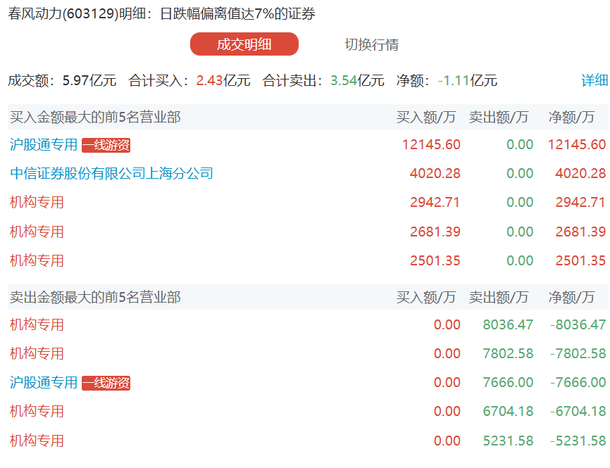Click the 合计卖出 3.54亿元 summary
The width and height of the screenshot is (610, 468).
tap(323, 80)
